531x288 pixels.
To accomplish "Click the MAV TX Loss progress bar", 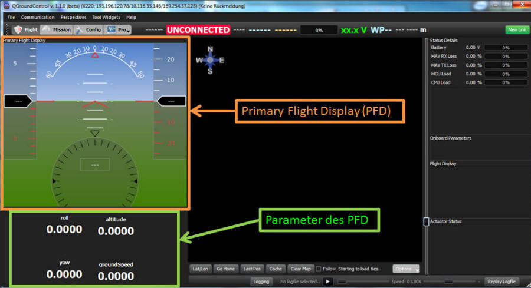I will (506, 65).
